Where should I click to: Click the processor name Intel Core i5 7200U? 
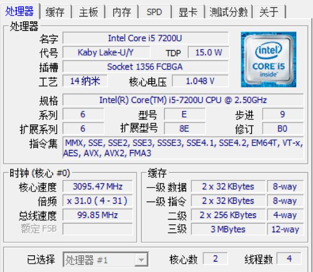[x=145, y=38]
